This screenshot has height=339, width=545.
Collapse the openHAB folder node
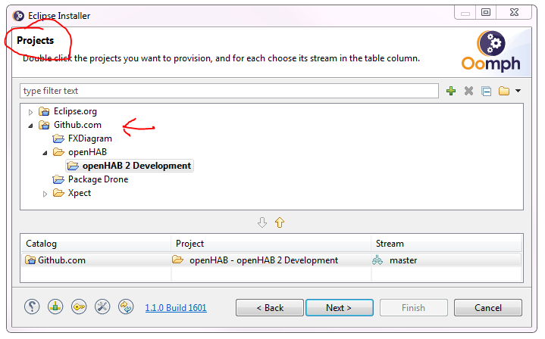click(45, 153)
